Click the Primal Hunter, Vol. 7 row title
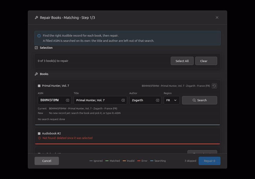Screen dimensions: 255x179 (56, 86)
